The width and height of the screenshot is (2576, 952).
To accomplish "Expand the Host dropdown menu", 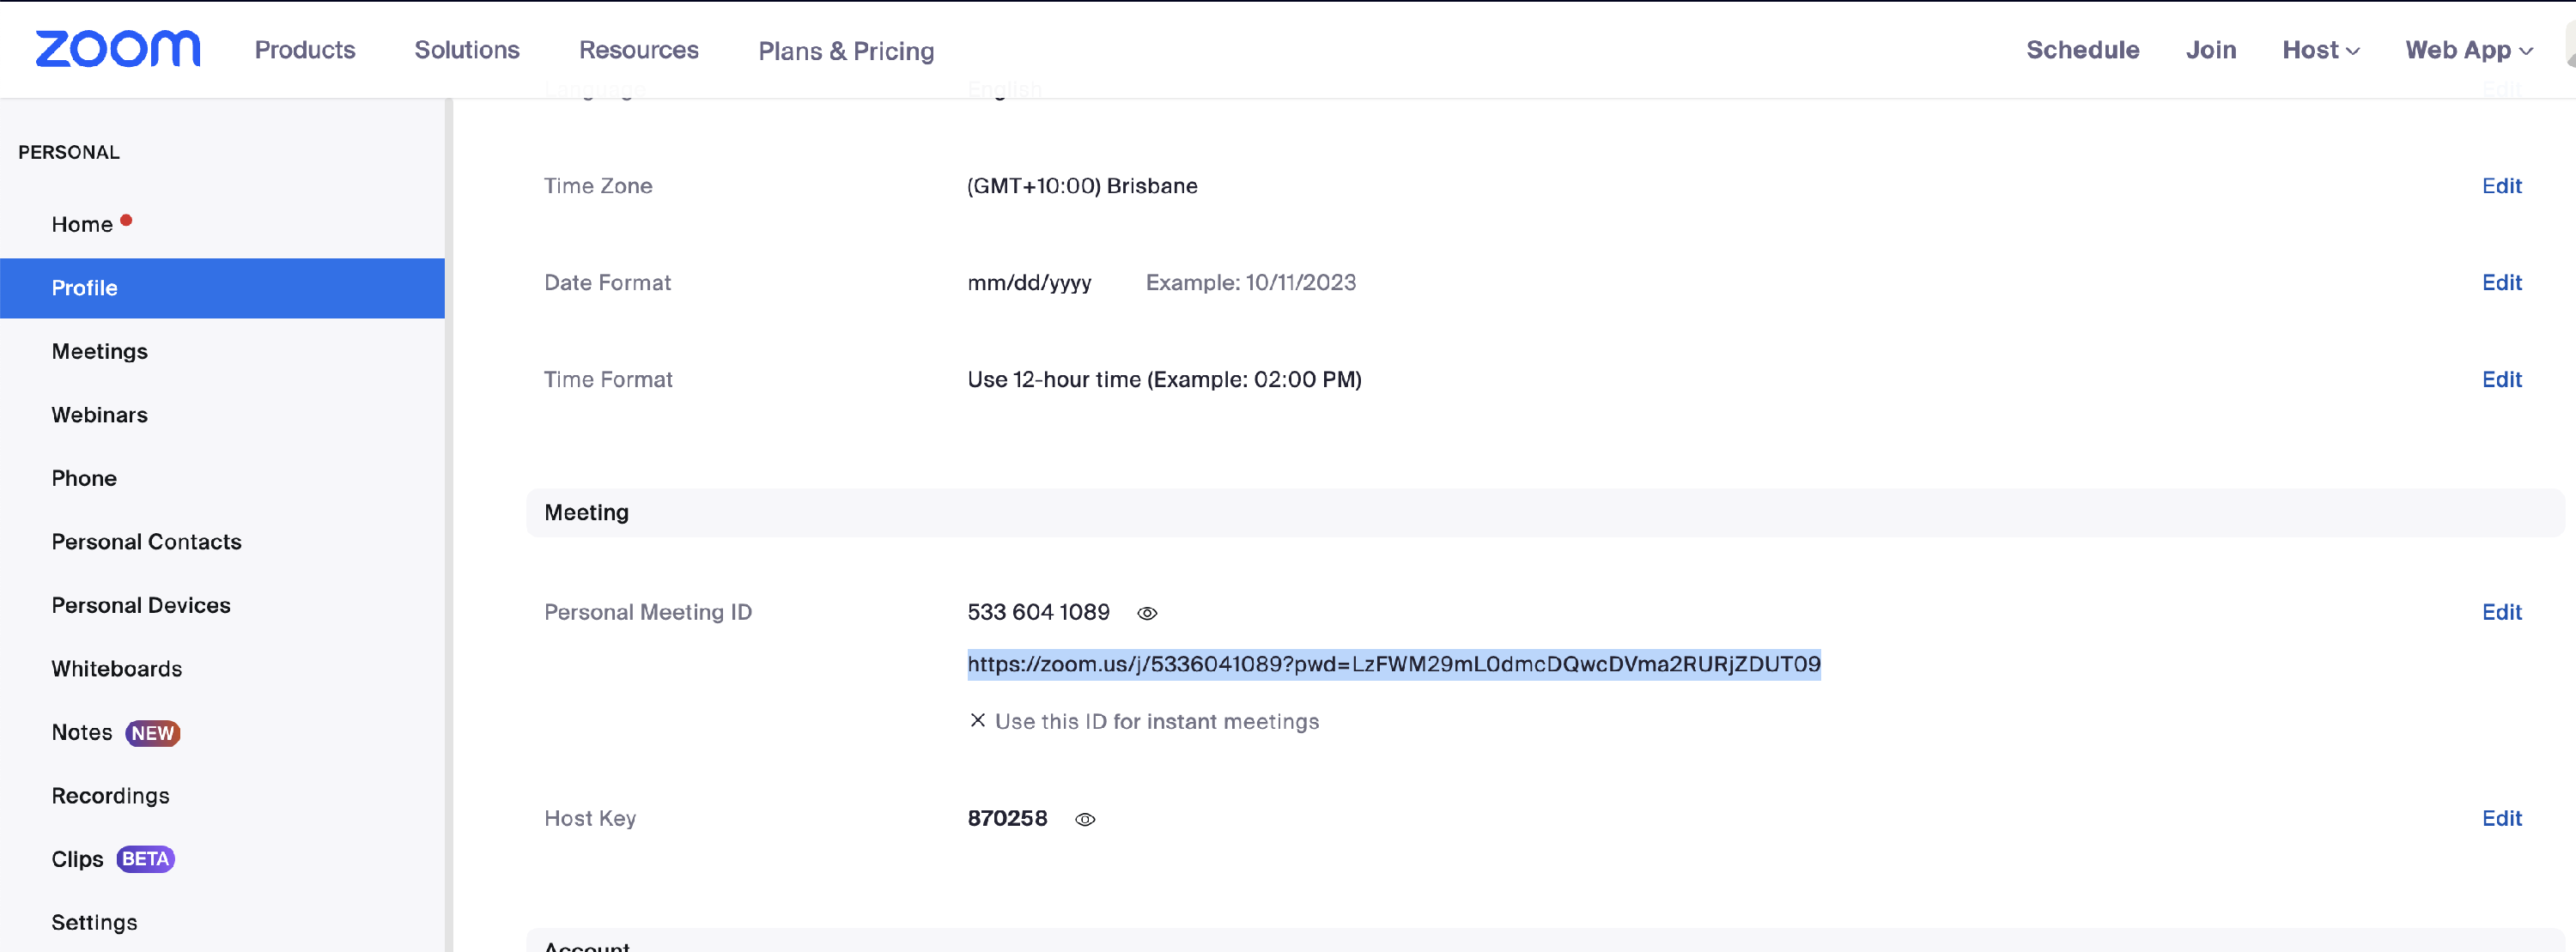I will [x=2320, y=50].
